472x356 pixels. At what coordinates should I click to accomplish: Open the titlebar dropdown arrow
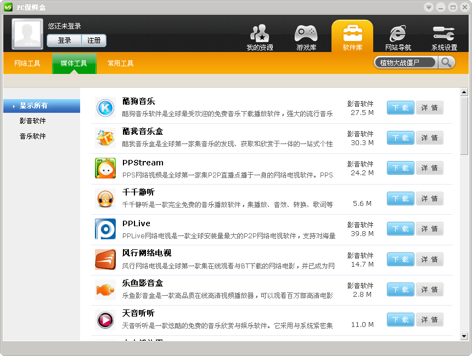(428, 7)
